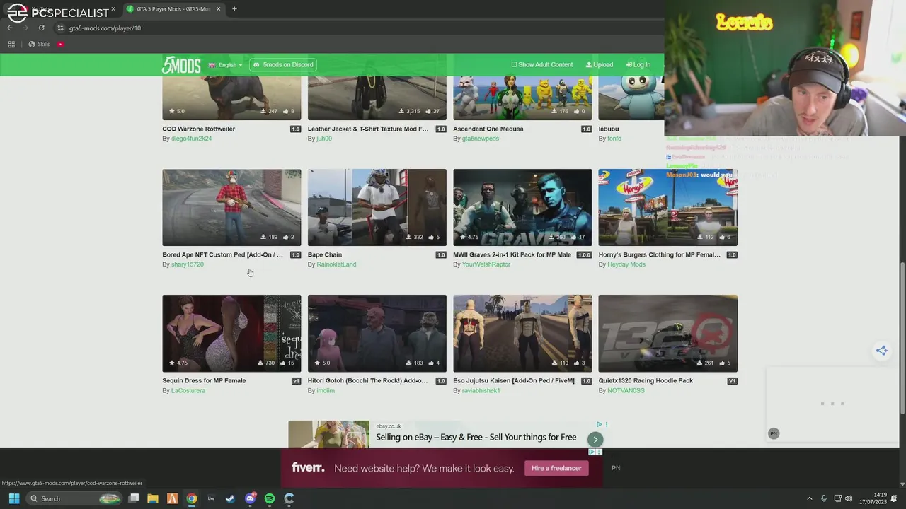
Task: Open Eso Jujutsu Kaisen mod title
Action: point(514,381)
